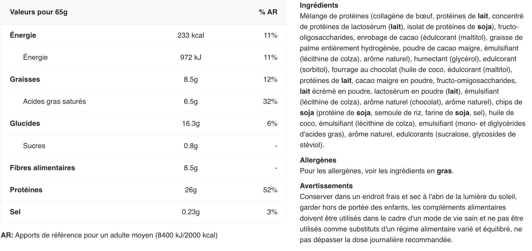Click the Ingrédients section heading

point(319,5)
